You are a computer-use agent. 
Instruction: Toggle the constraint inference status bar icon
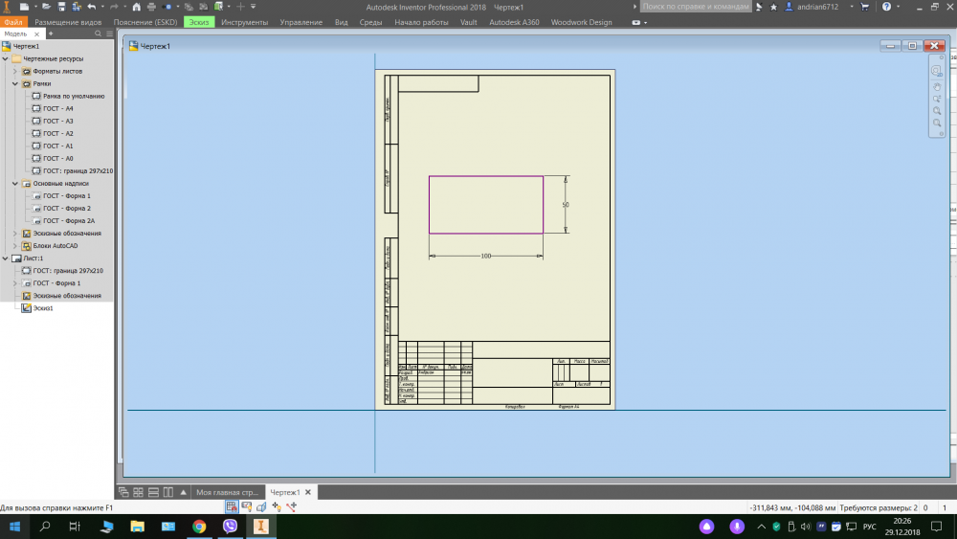(246, 505)
